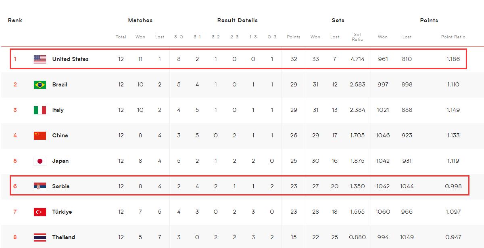Select the Thailand team name
The height and width of the screenshot is (248, 484).
64,237
